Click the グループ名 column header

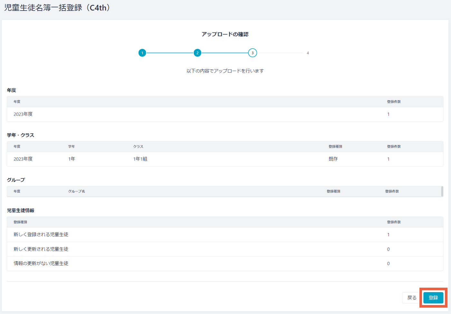77,191
